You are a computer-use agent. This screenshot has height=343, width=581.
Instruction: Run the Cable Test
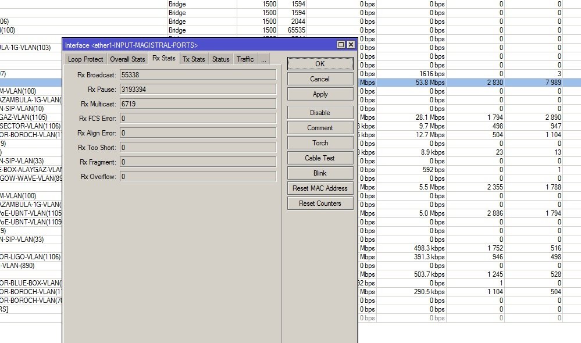(x=320, y=158)
